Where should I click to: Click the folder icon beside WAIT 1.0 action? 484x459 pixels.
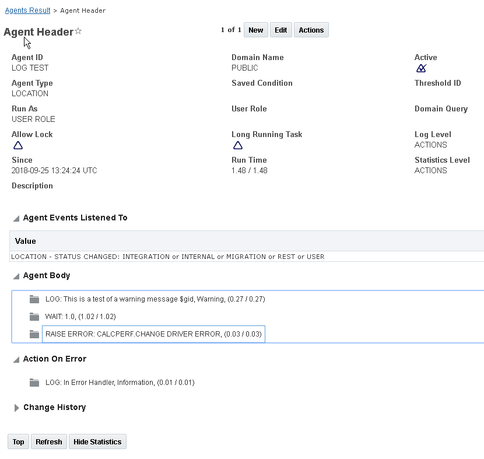[x=34, y=317]
